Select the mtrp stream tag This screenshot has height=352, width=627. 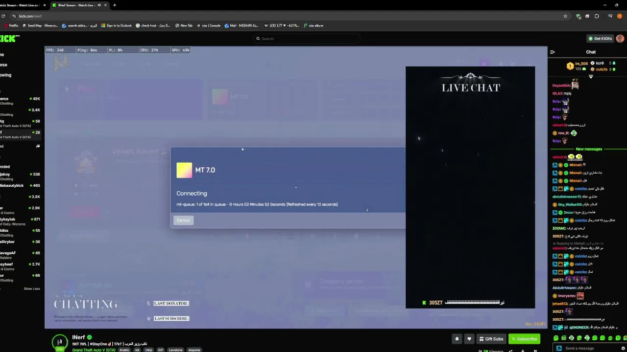point(148,350)
